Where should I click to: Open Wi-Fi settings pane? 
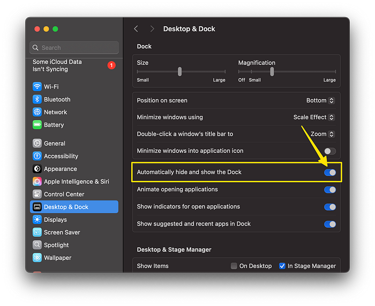point(74,87)
